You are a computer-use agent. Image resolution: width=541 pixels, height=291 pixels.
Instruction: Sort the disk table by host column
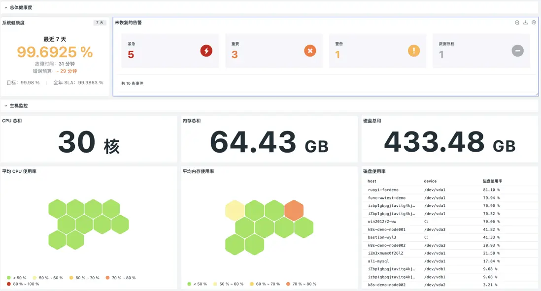372,181
